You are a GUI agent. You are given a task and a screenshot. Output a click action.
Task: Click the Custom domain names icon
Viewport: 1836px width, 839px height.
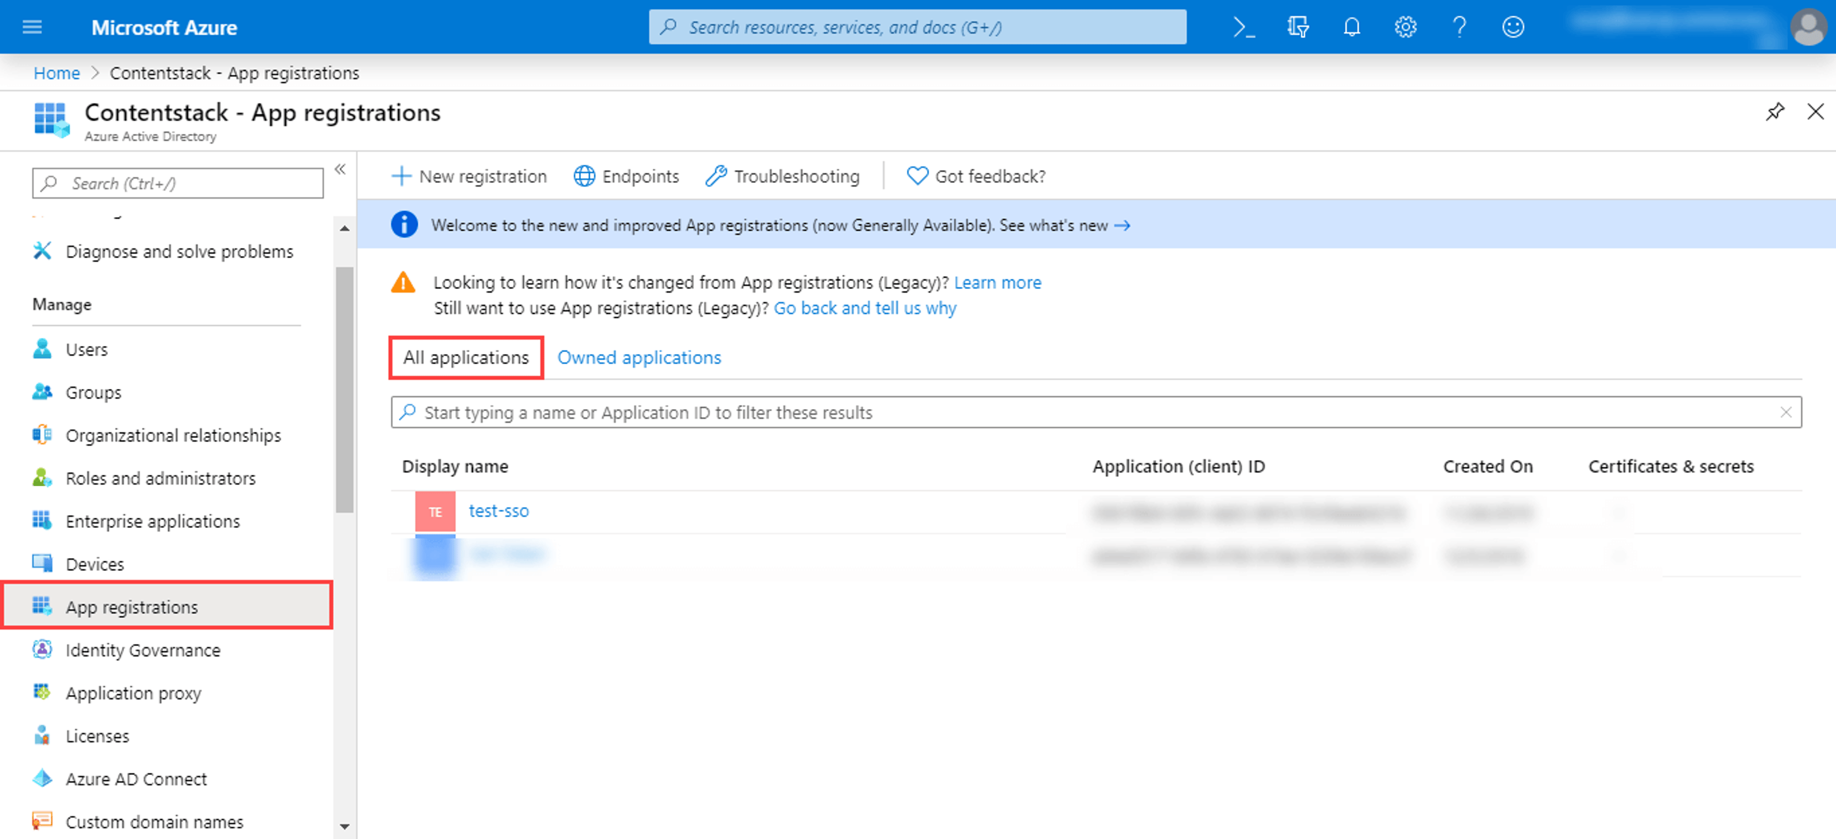[42, 821]
